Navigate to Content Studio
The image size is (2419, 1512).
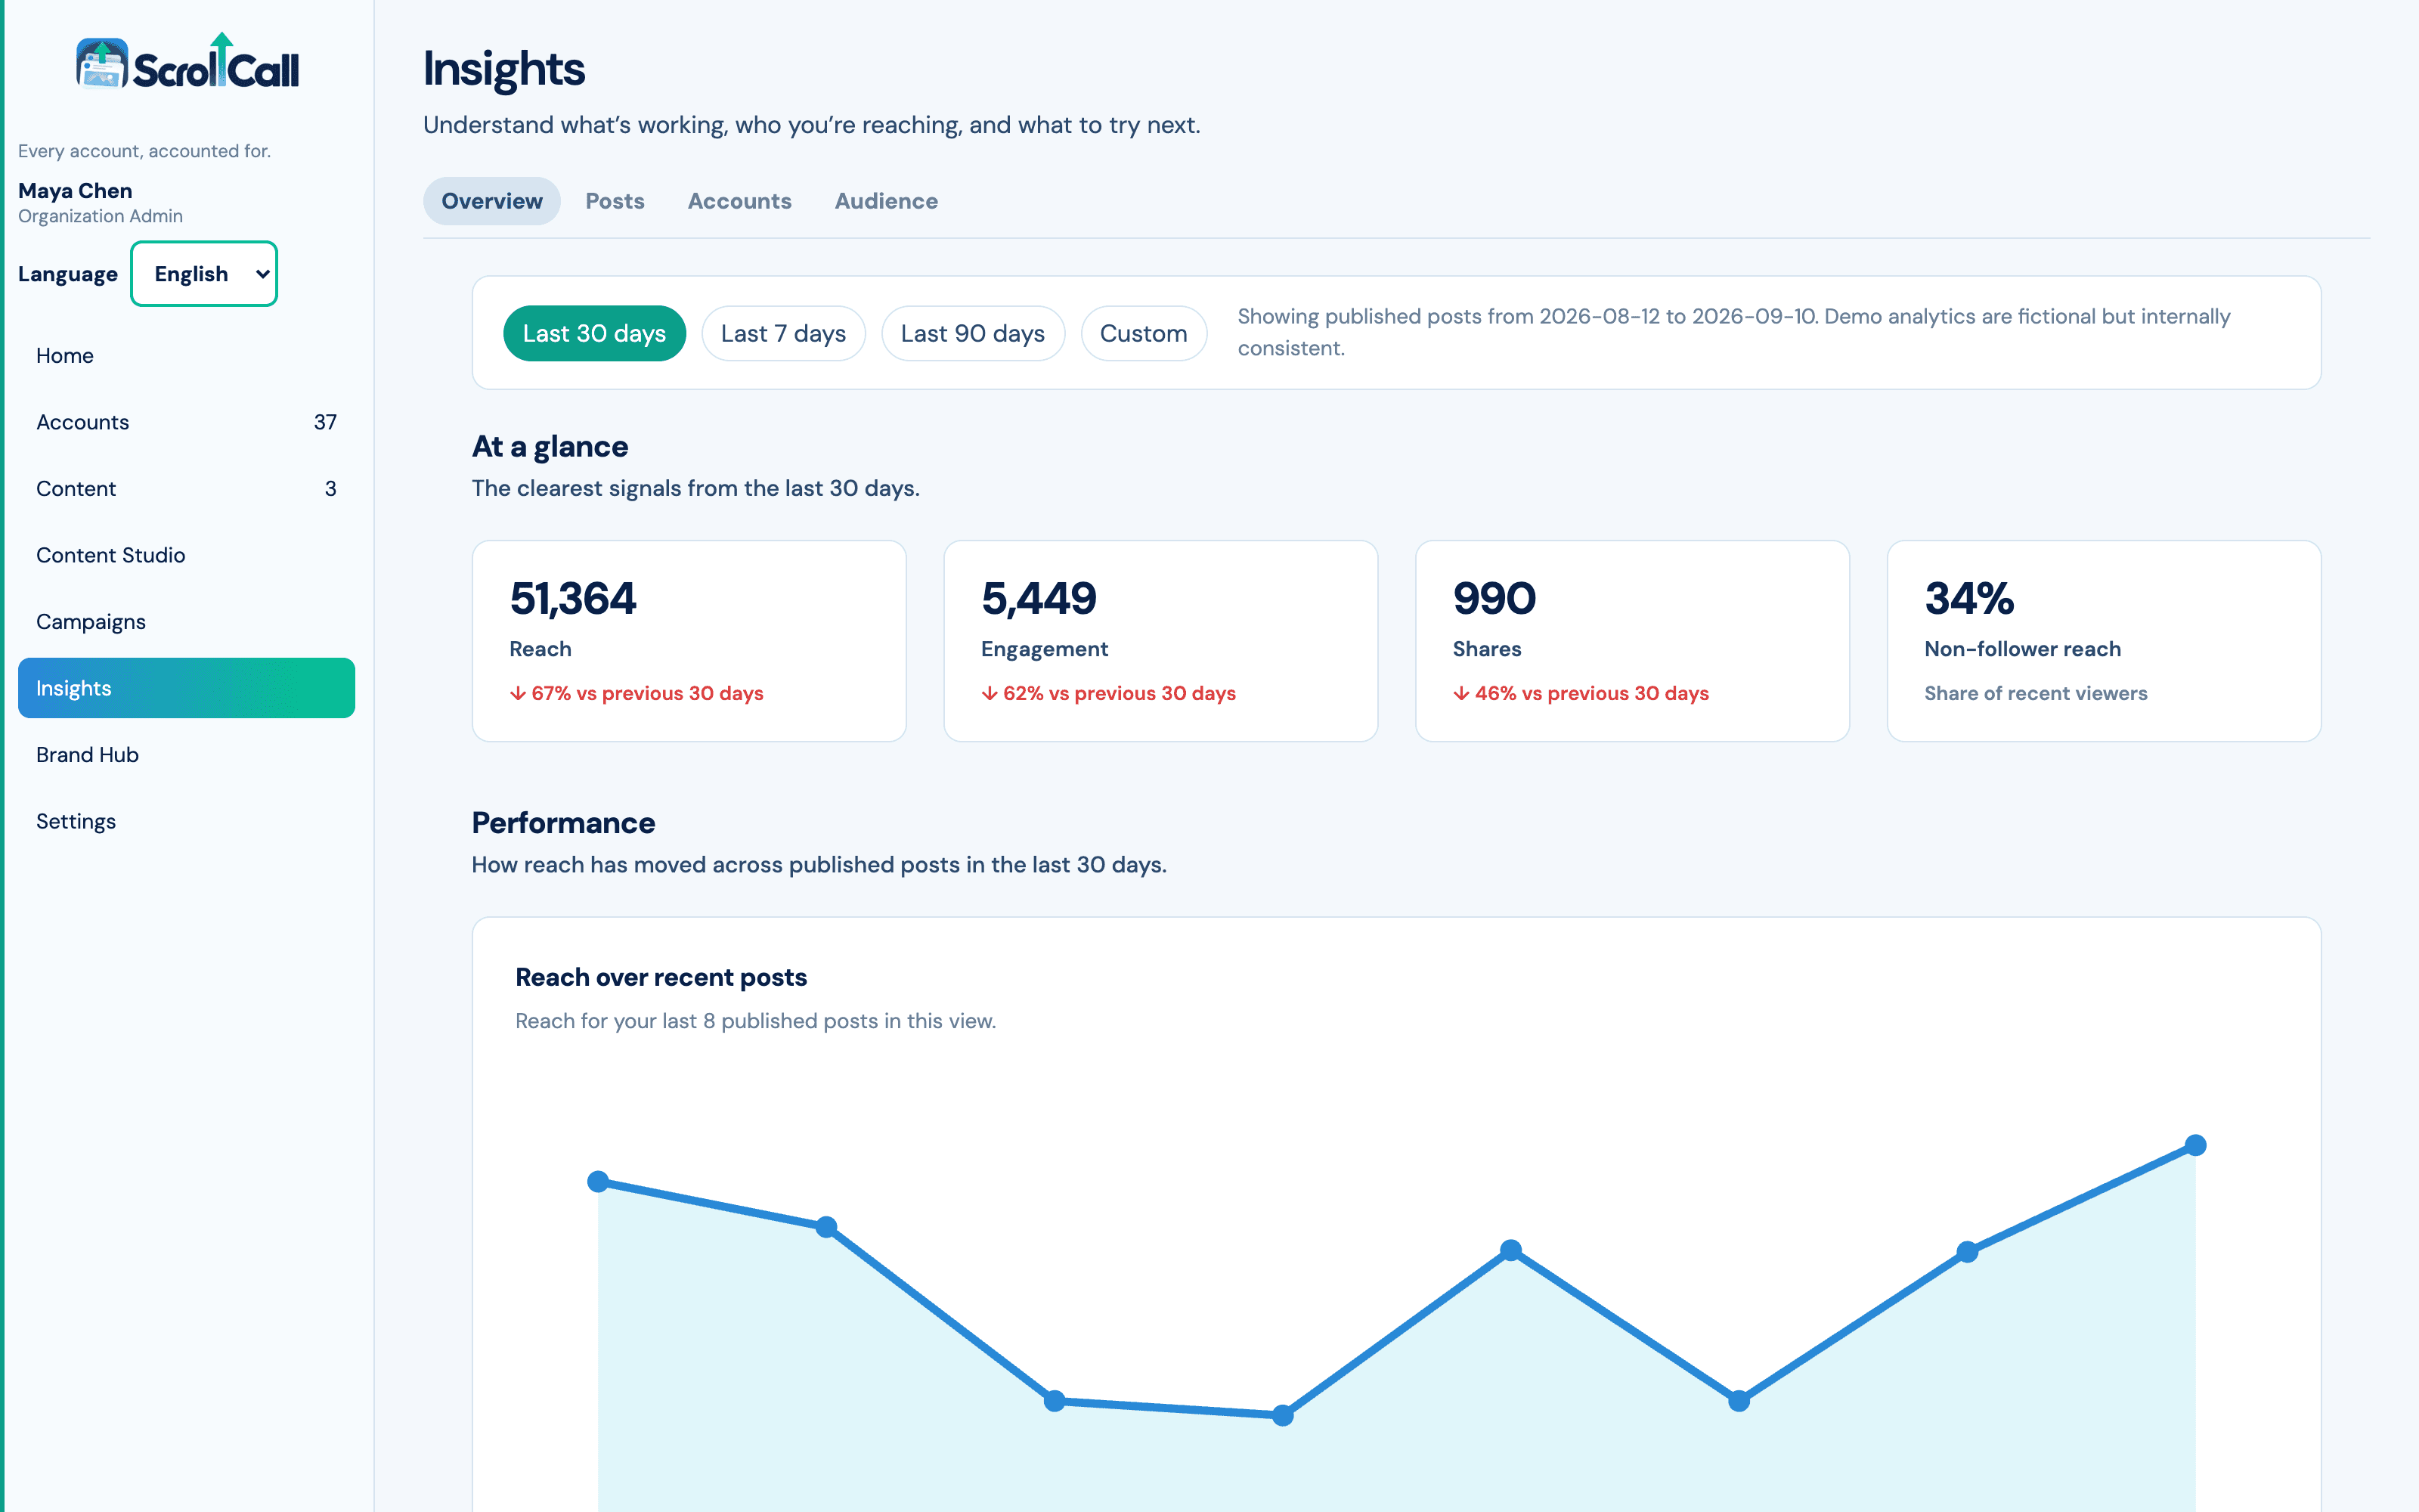186,555
